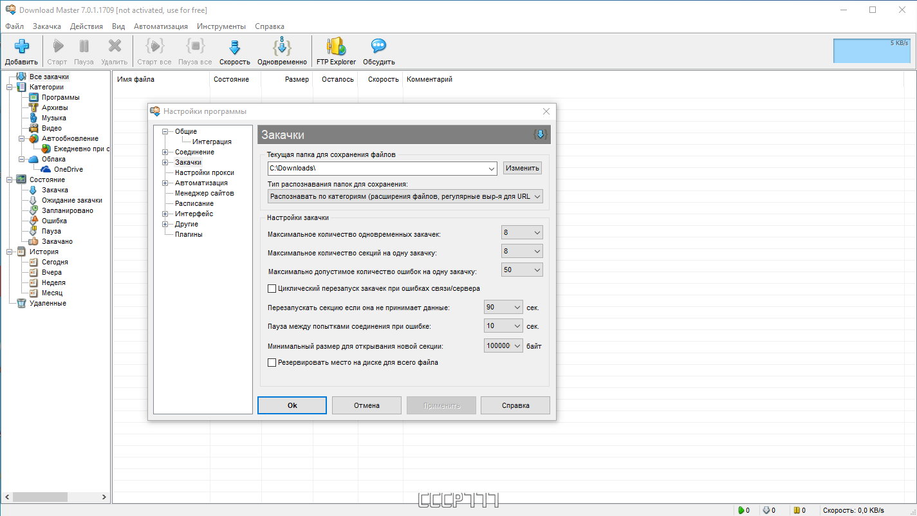917x516 pixels.
Task: Expand the Автоматизация settings node
Action: (165, 183)
